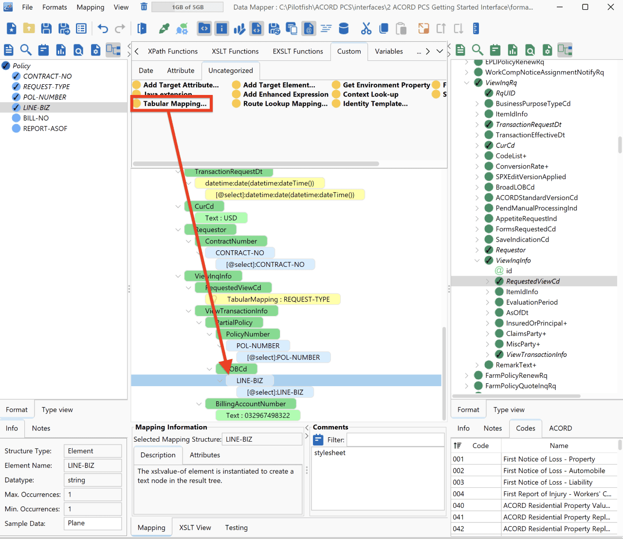The width and height of the screenshot is (623, 539).
Task: Click the chart-with-pen toolbar icon
Action: tap(239, 29)
